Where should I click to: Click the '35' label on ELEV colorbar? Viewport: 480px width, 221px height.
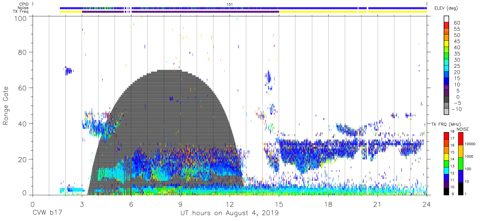[457, 53]
